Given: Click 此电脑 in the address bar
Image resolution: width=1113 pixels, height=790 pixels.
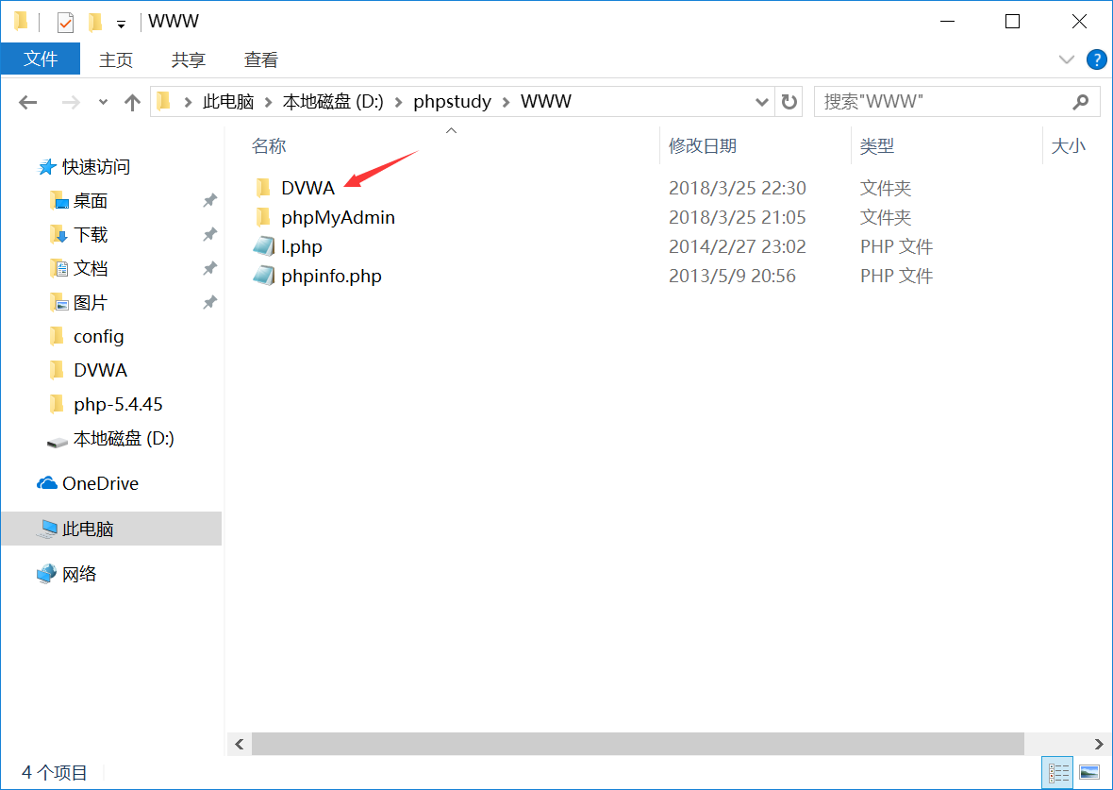Looking at the screenshot, I should tap(228, 102).
